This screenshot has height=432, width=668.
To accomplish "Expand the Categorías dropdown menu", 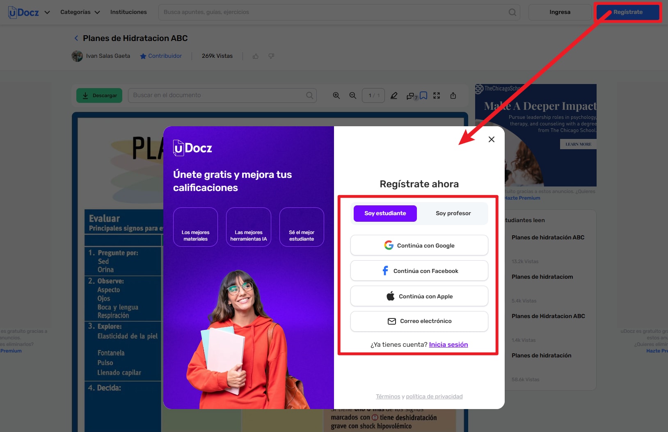I will click(x=80, y=12).
